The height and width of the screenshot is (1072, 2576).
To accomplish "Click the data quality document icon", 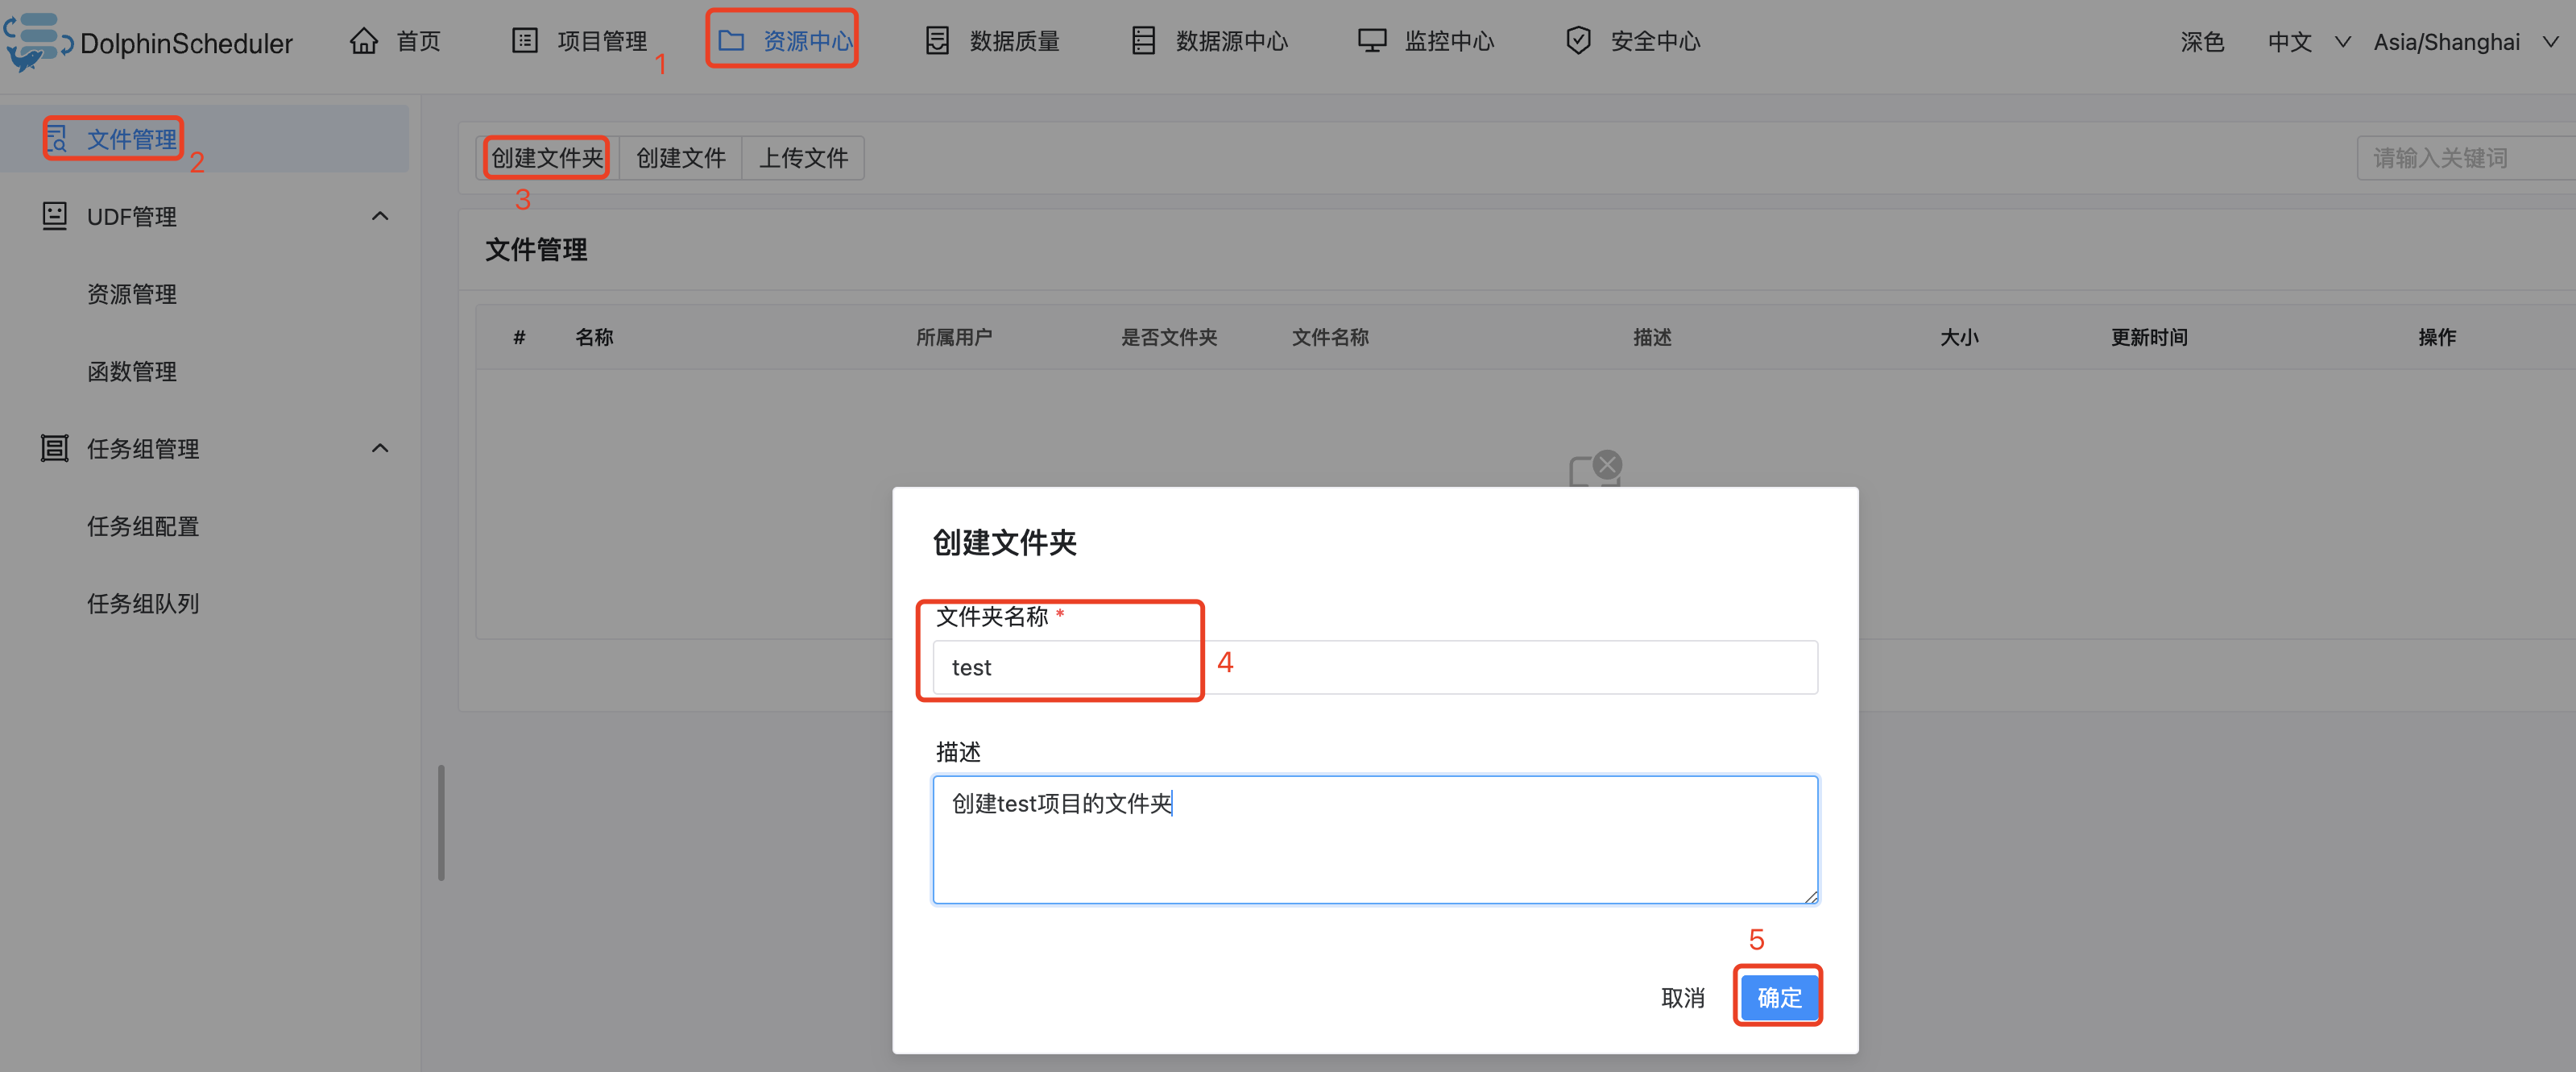I will click(937, 41).
